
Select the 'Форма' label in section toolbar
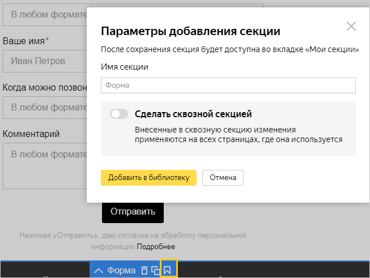pos(121,270)
